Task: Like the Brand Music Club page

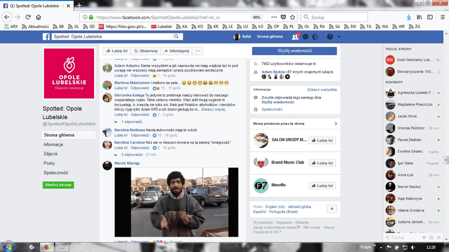Action: (322, 163)
